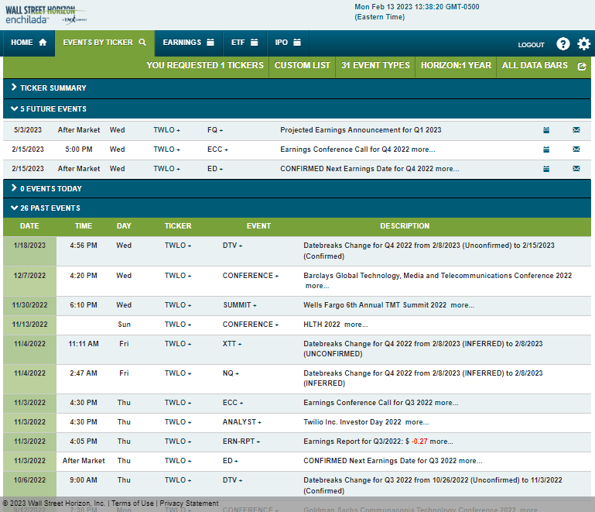Email the Earnings Conference Call Q4 2022 event
Screen dimensions: 595x512
pos(576,149)
